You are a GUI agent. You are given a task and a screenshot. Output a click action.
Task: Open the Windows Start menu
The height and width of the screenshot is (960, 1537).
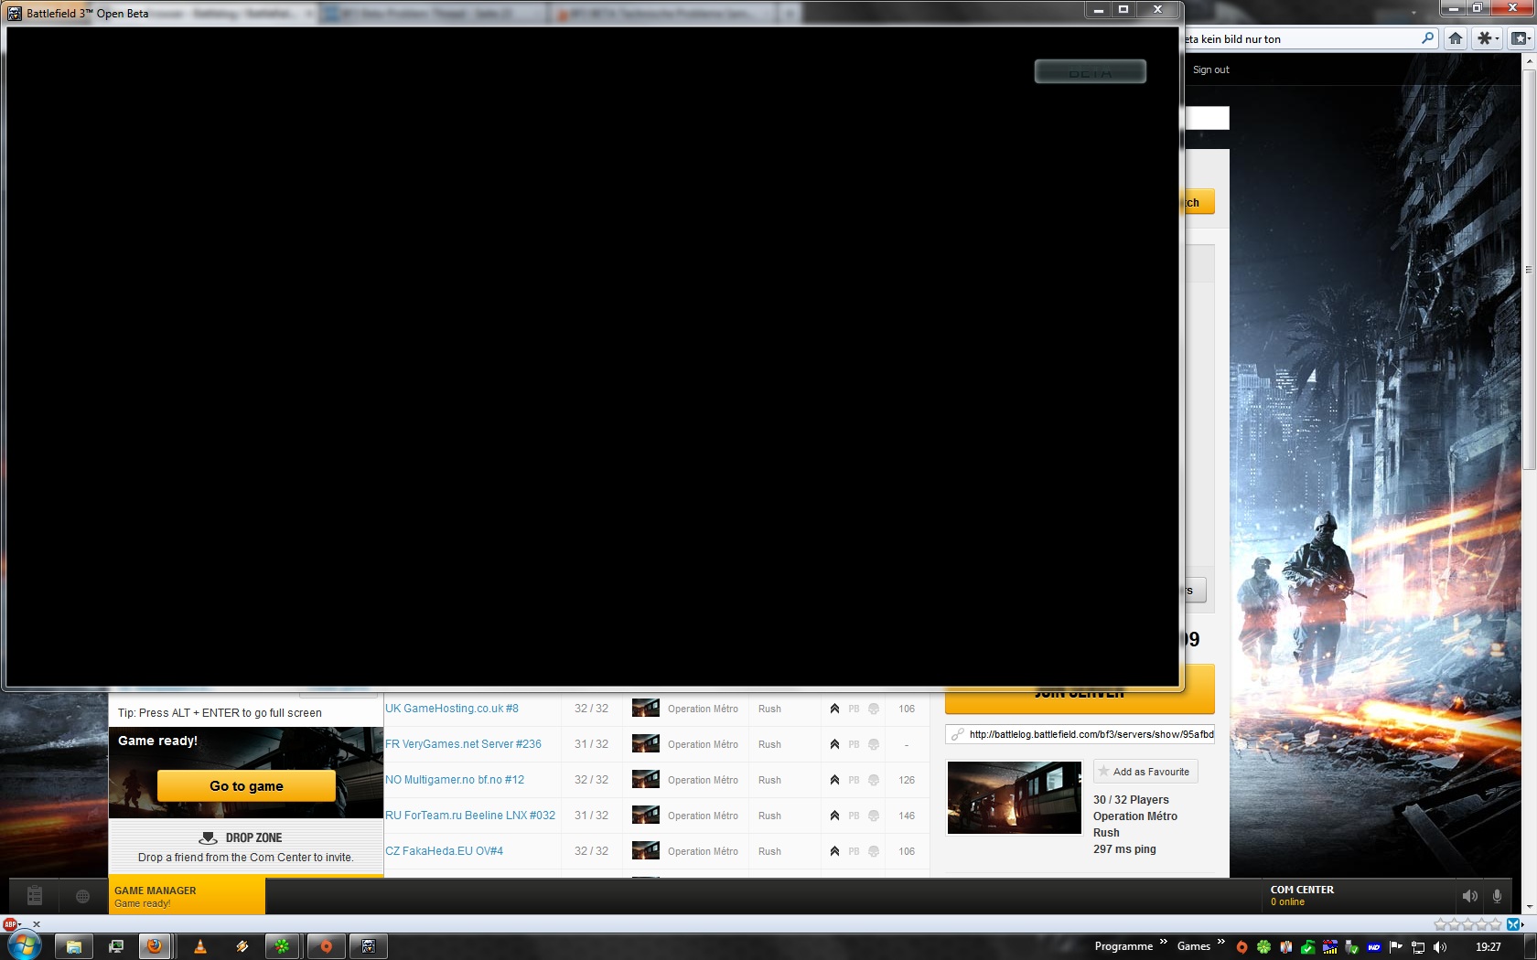24,945
